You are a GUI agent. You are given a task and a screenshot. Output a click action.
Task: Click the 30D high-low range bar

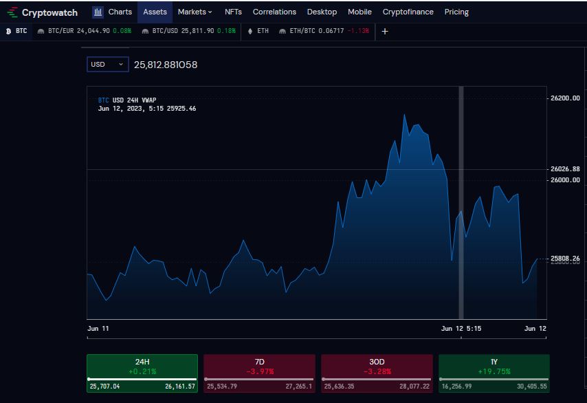tap(377, 380)
